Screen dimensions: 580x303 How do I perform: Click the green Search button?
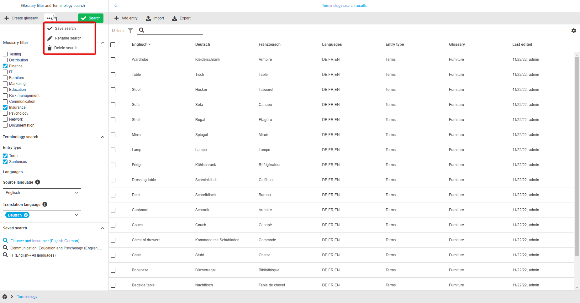[91, 18]
